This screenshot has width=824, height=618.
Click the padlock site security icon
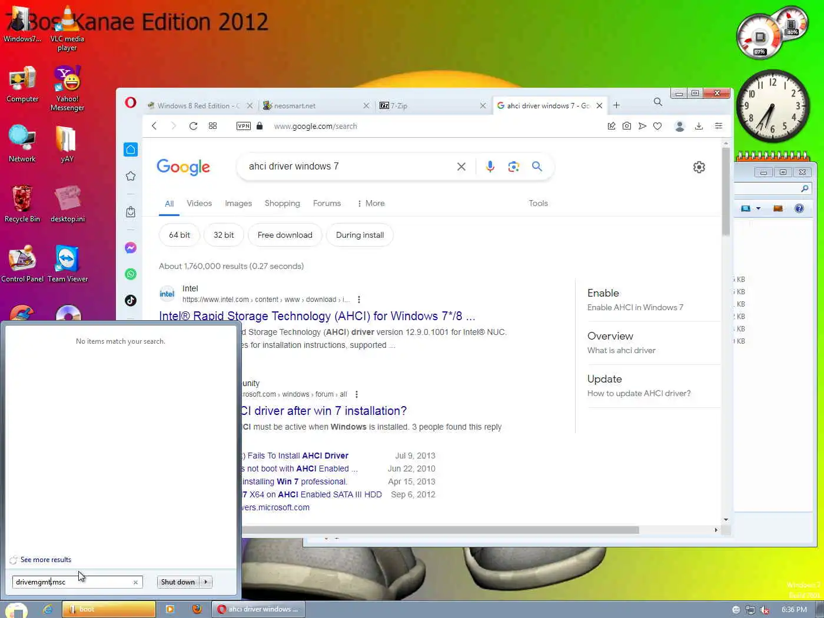260,126
